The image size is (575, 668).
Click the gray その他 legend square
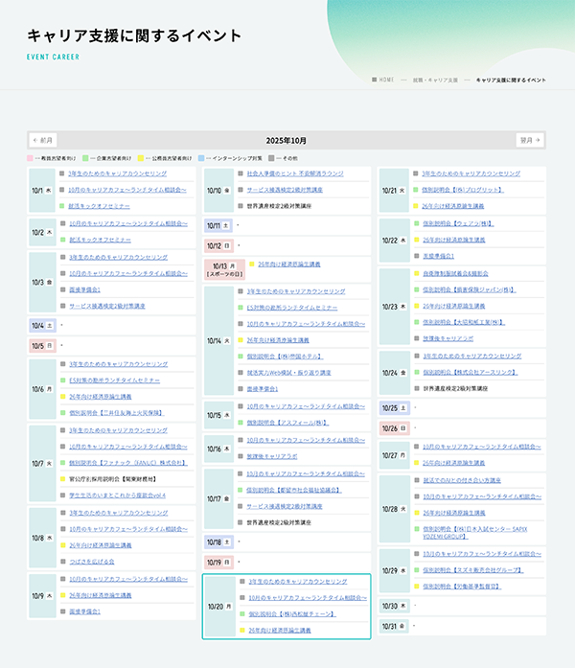272,157
